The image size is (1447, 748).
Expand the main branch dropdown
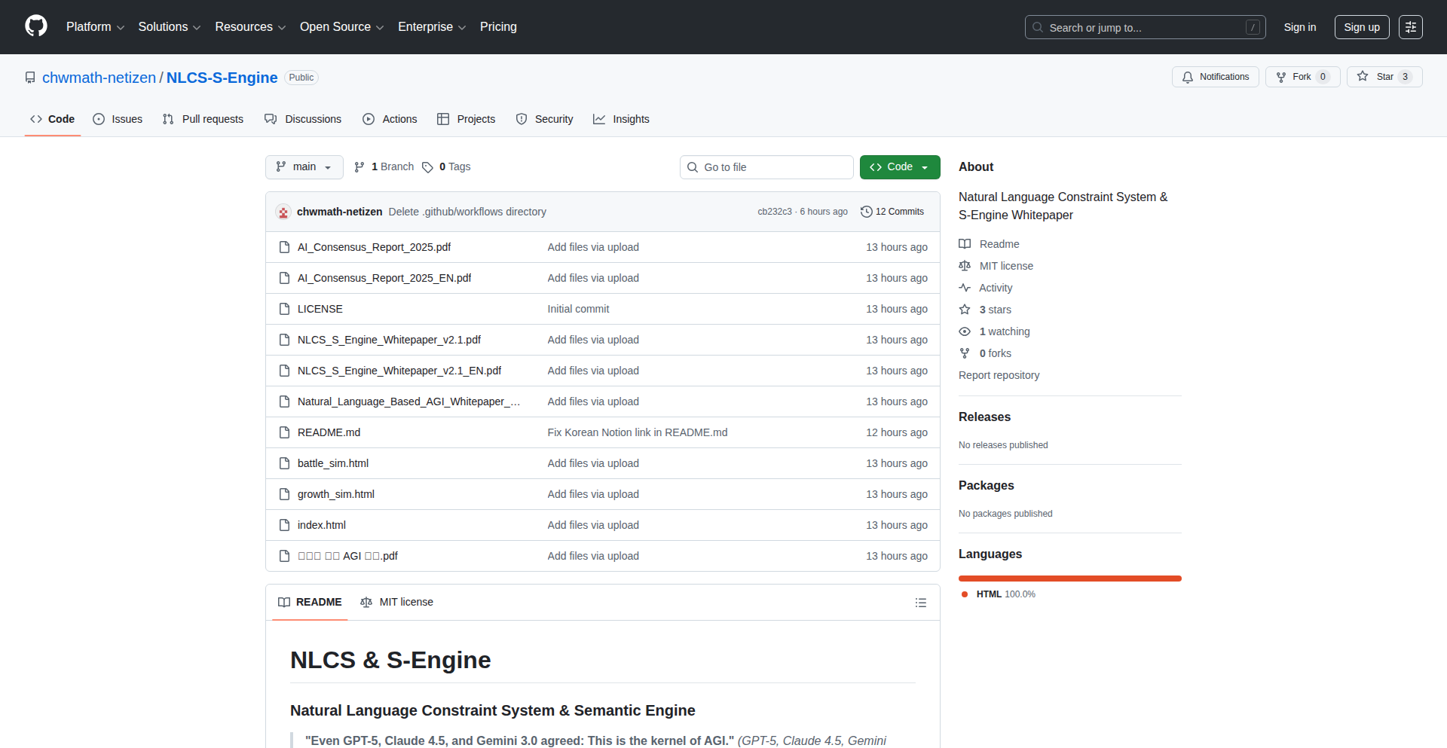(304, 167)
